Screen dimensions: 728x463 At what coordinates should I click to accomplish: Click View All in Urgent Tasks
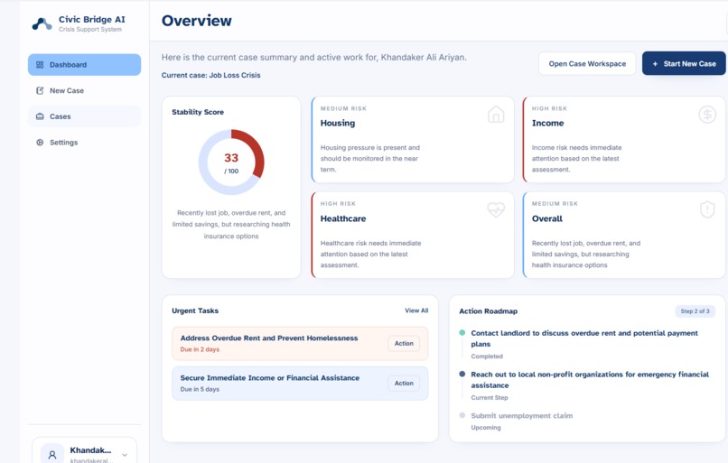[416, 310]
